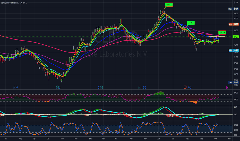
Task: Click the 21.00 price axis value
Action: (236, 57)
